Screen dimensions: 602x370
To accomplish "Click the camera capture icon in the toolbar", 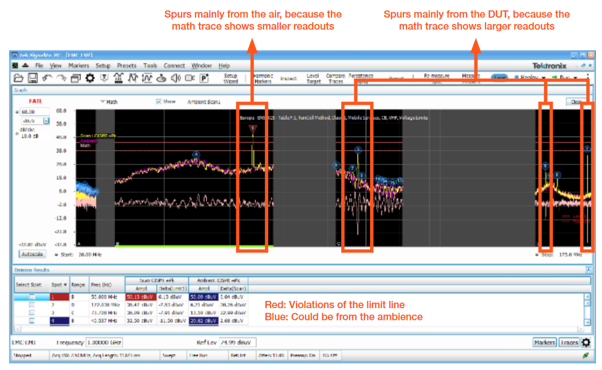I will 190,78.
